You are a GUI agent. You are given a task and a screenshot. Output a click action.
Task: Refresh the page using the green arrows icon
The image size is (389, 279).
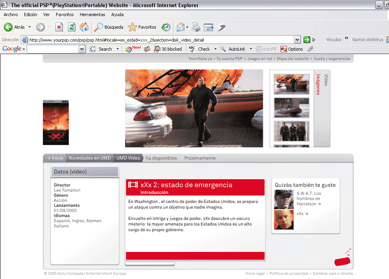click(72, 27)
